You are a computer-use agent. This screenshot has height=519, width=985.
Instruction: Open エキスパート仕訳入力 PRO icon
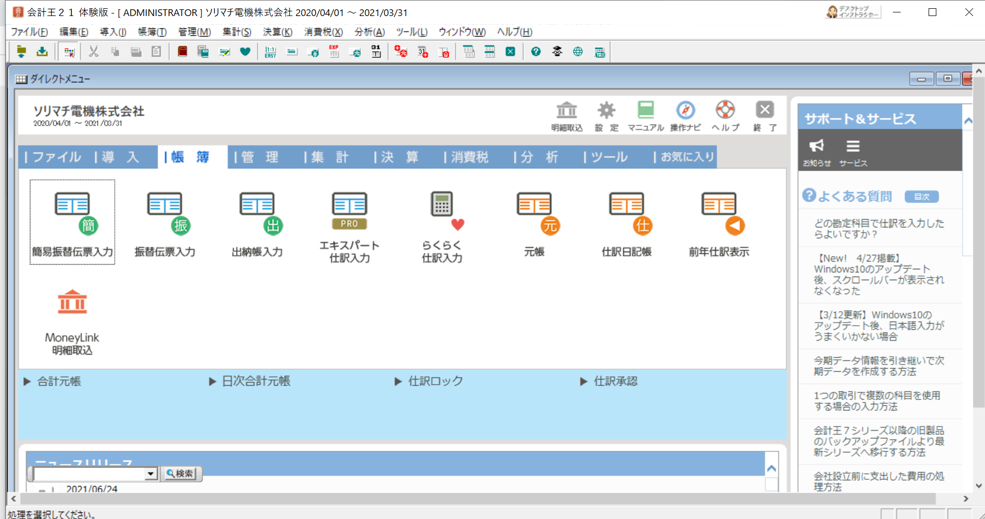click(349, 226)
